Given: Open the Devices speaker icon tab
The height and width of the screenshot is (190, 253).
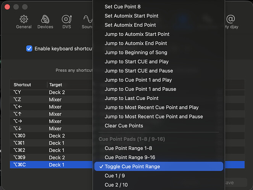Looking at the screenshot, I should (x=45, y=22).
